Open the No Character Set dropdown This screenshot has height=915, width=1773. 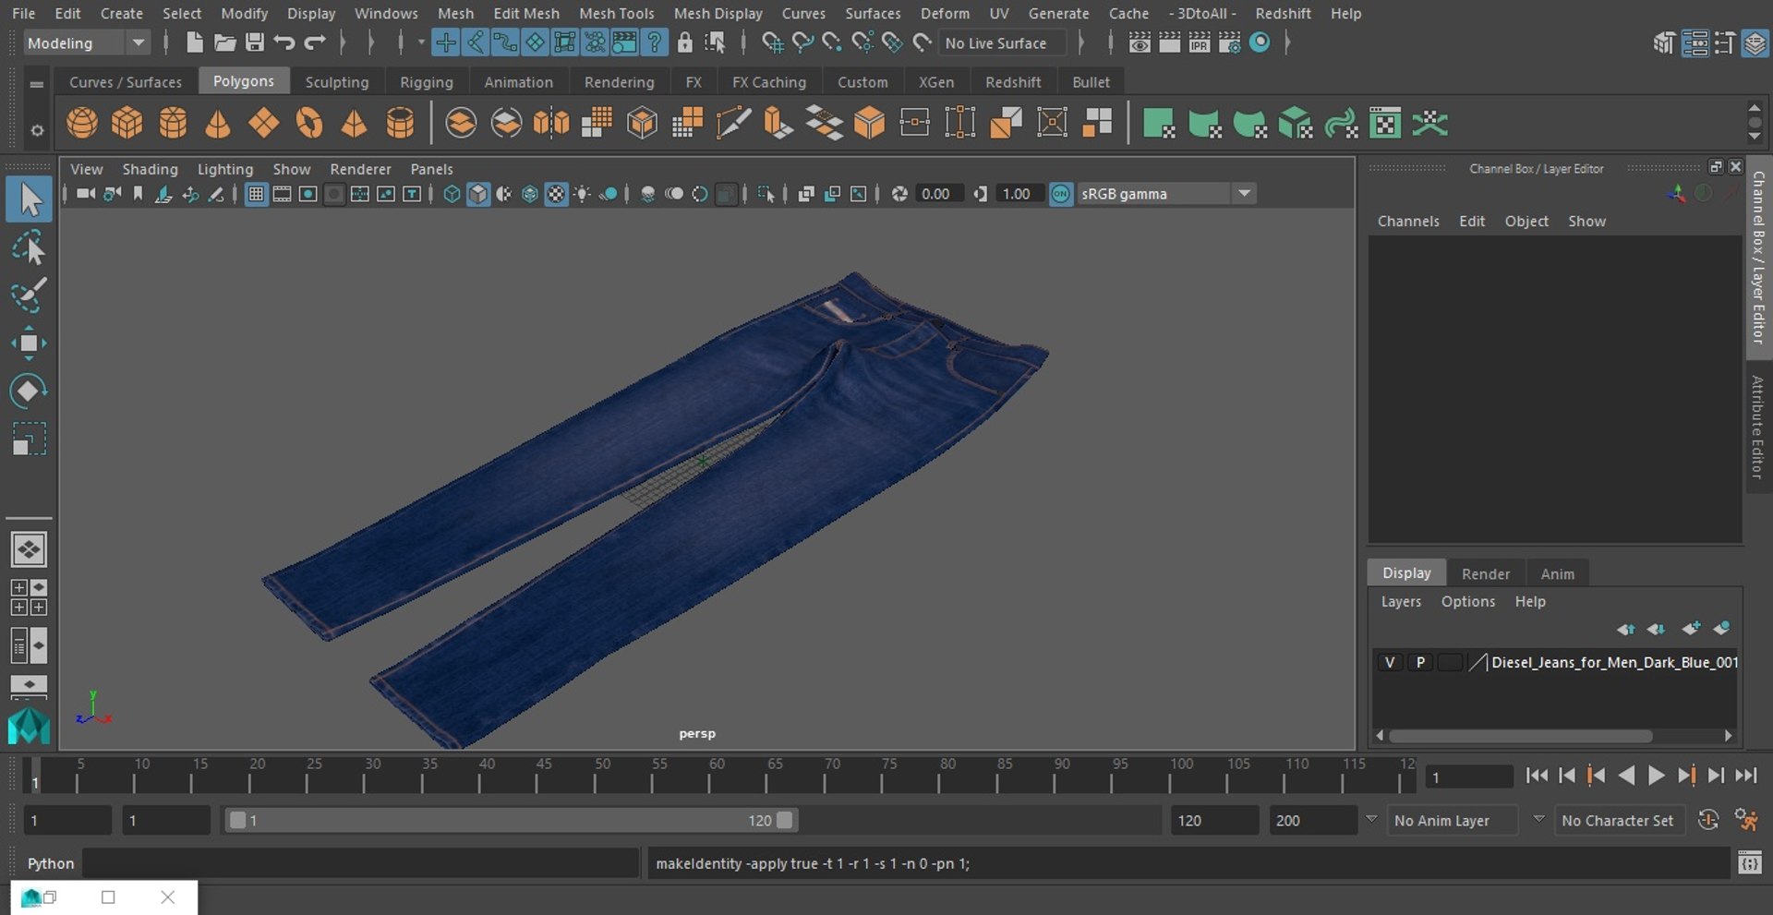pyautogui.click(x=1621, y=820)
